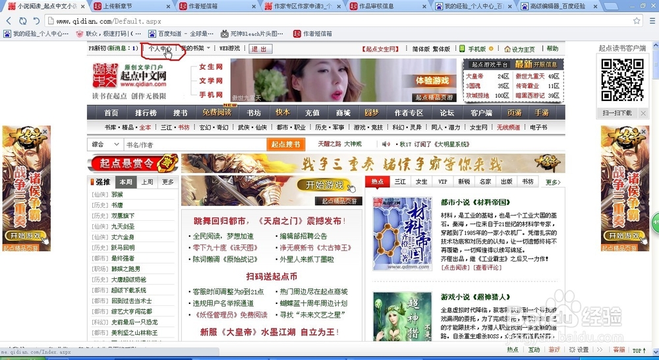Click the 开始游戏 banner button
The image size is (659, 360).
click(x=326, y=185)
